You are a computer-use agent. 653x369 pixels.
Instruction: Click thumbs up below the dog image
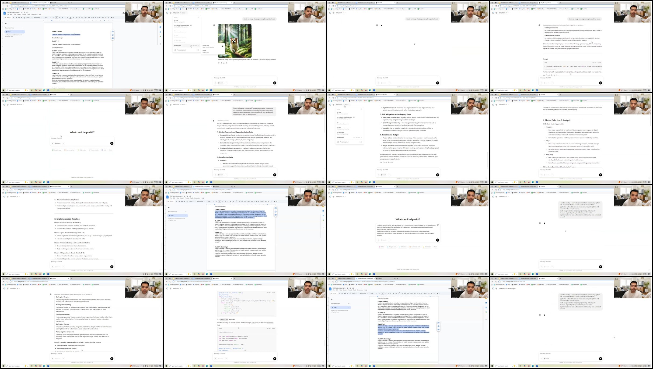pos(224,63)
